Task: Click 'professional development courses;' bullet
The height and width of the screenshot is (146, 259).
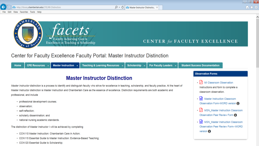Action: point(38,102)
